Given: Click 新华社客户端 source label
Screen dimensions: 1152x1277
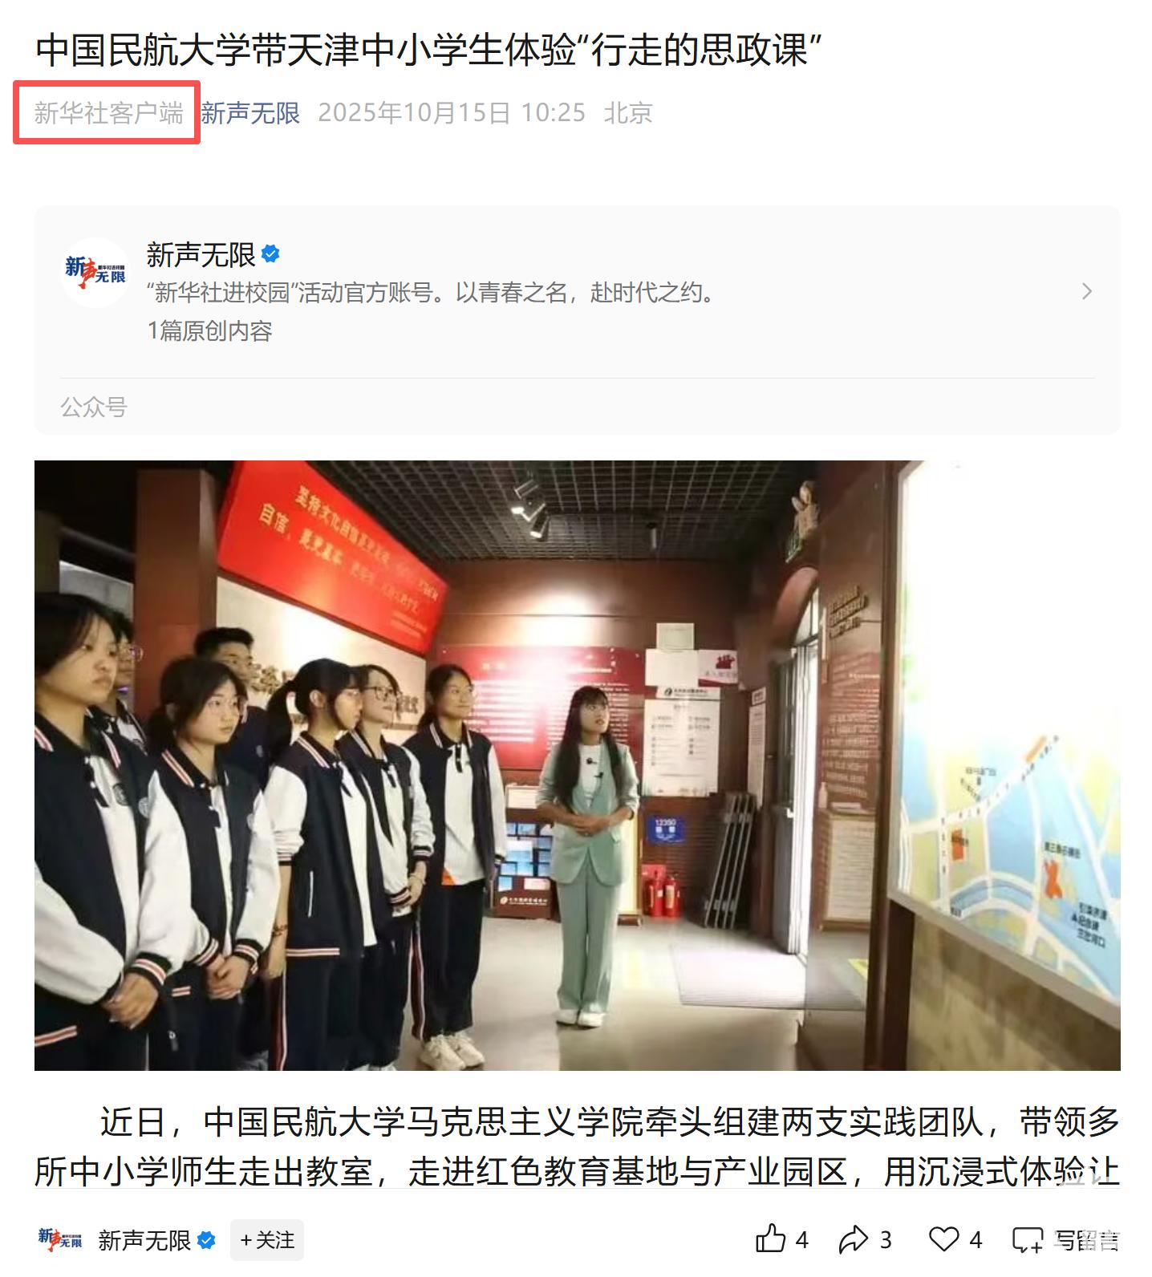Looking at the screenshot, I should 108,113.
